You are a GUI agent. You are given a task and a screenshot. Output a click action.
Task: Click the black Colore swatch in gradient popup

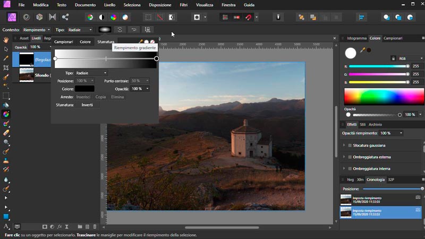85,89
